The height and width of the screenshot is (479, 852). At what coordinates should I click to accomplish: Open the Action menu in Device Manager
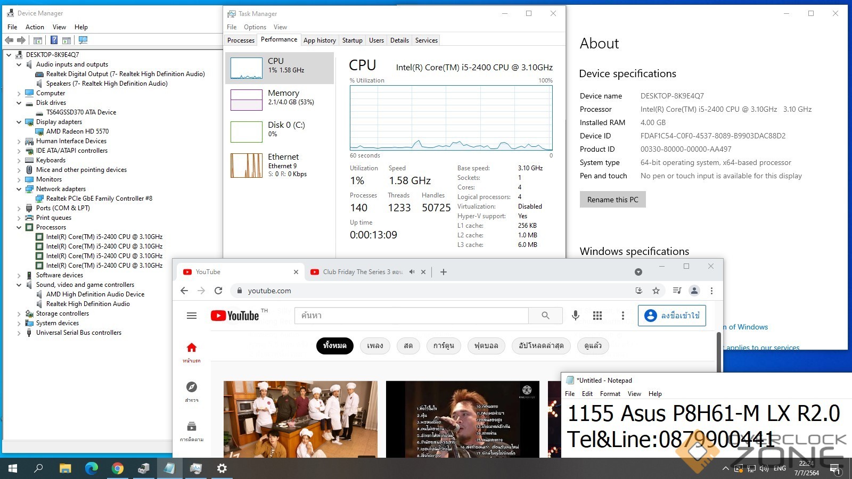click(35, 27)
